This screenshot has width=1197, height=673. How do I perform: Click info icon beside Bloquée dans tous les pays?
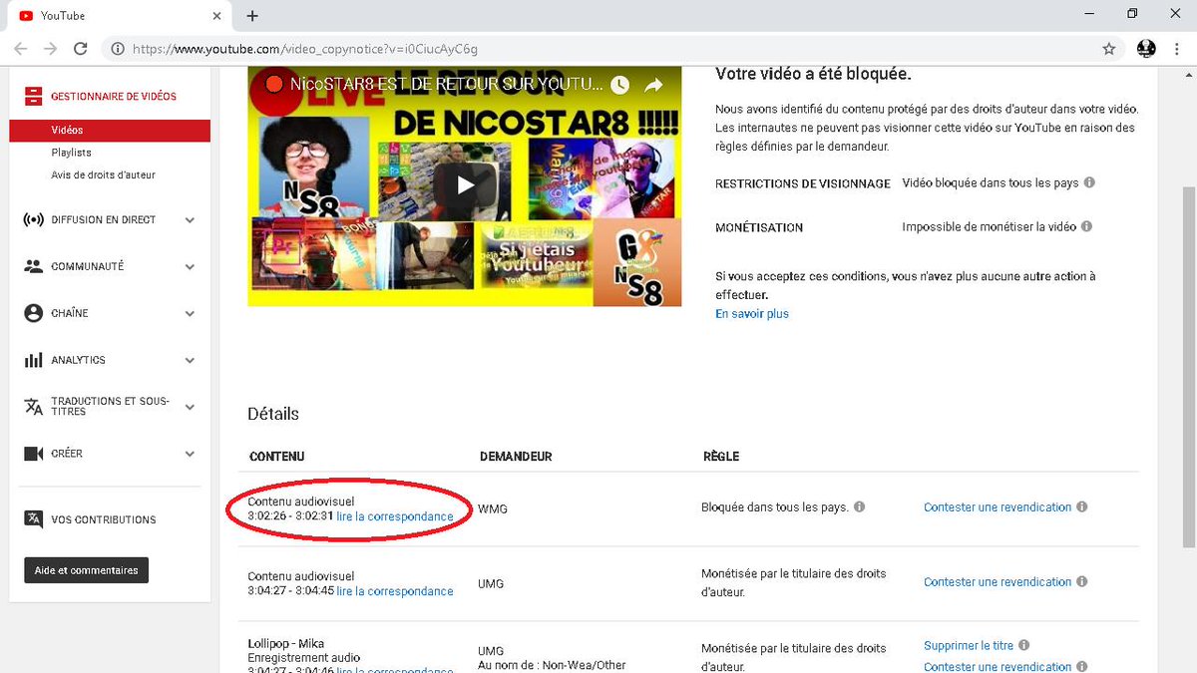(860, 506)
